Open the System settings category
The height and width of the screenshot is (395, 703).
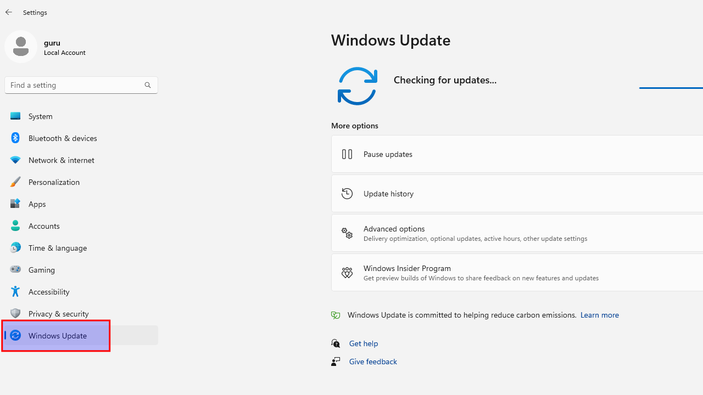[81, 116]
